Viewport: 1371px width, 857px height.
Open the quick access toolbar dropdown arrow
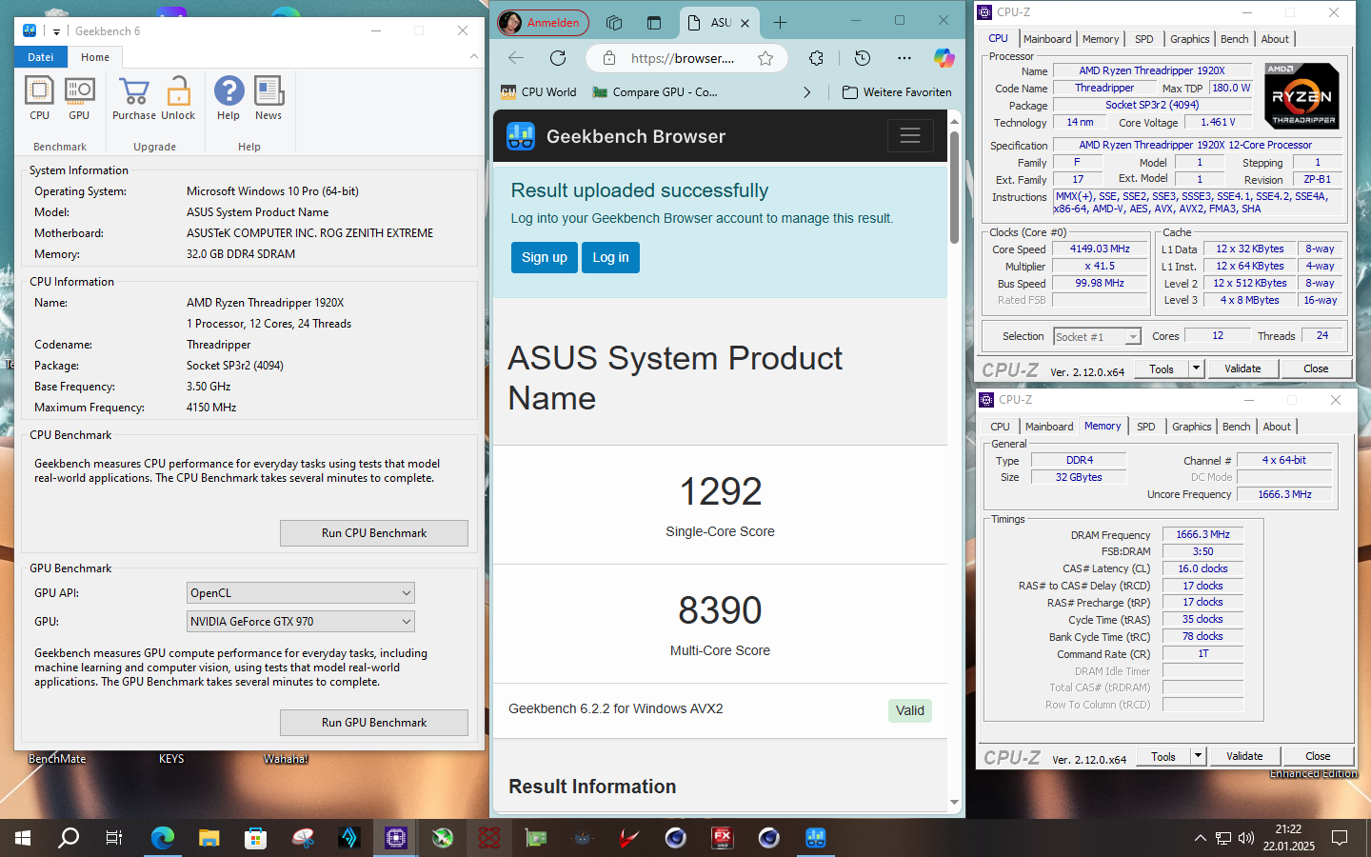[56, 31]
